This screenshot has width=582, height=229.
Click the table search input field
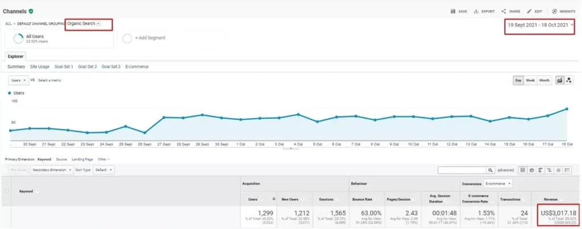[462, 170]
